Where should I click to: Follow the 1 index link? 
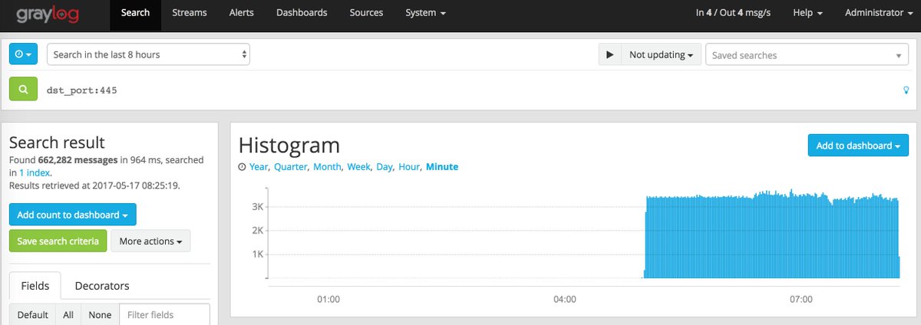(x=36, y=174)
